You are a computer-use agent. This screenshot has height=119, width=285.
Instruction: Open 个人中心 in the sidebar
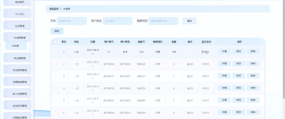[x=17, y=13]
